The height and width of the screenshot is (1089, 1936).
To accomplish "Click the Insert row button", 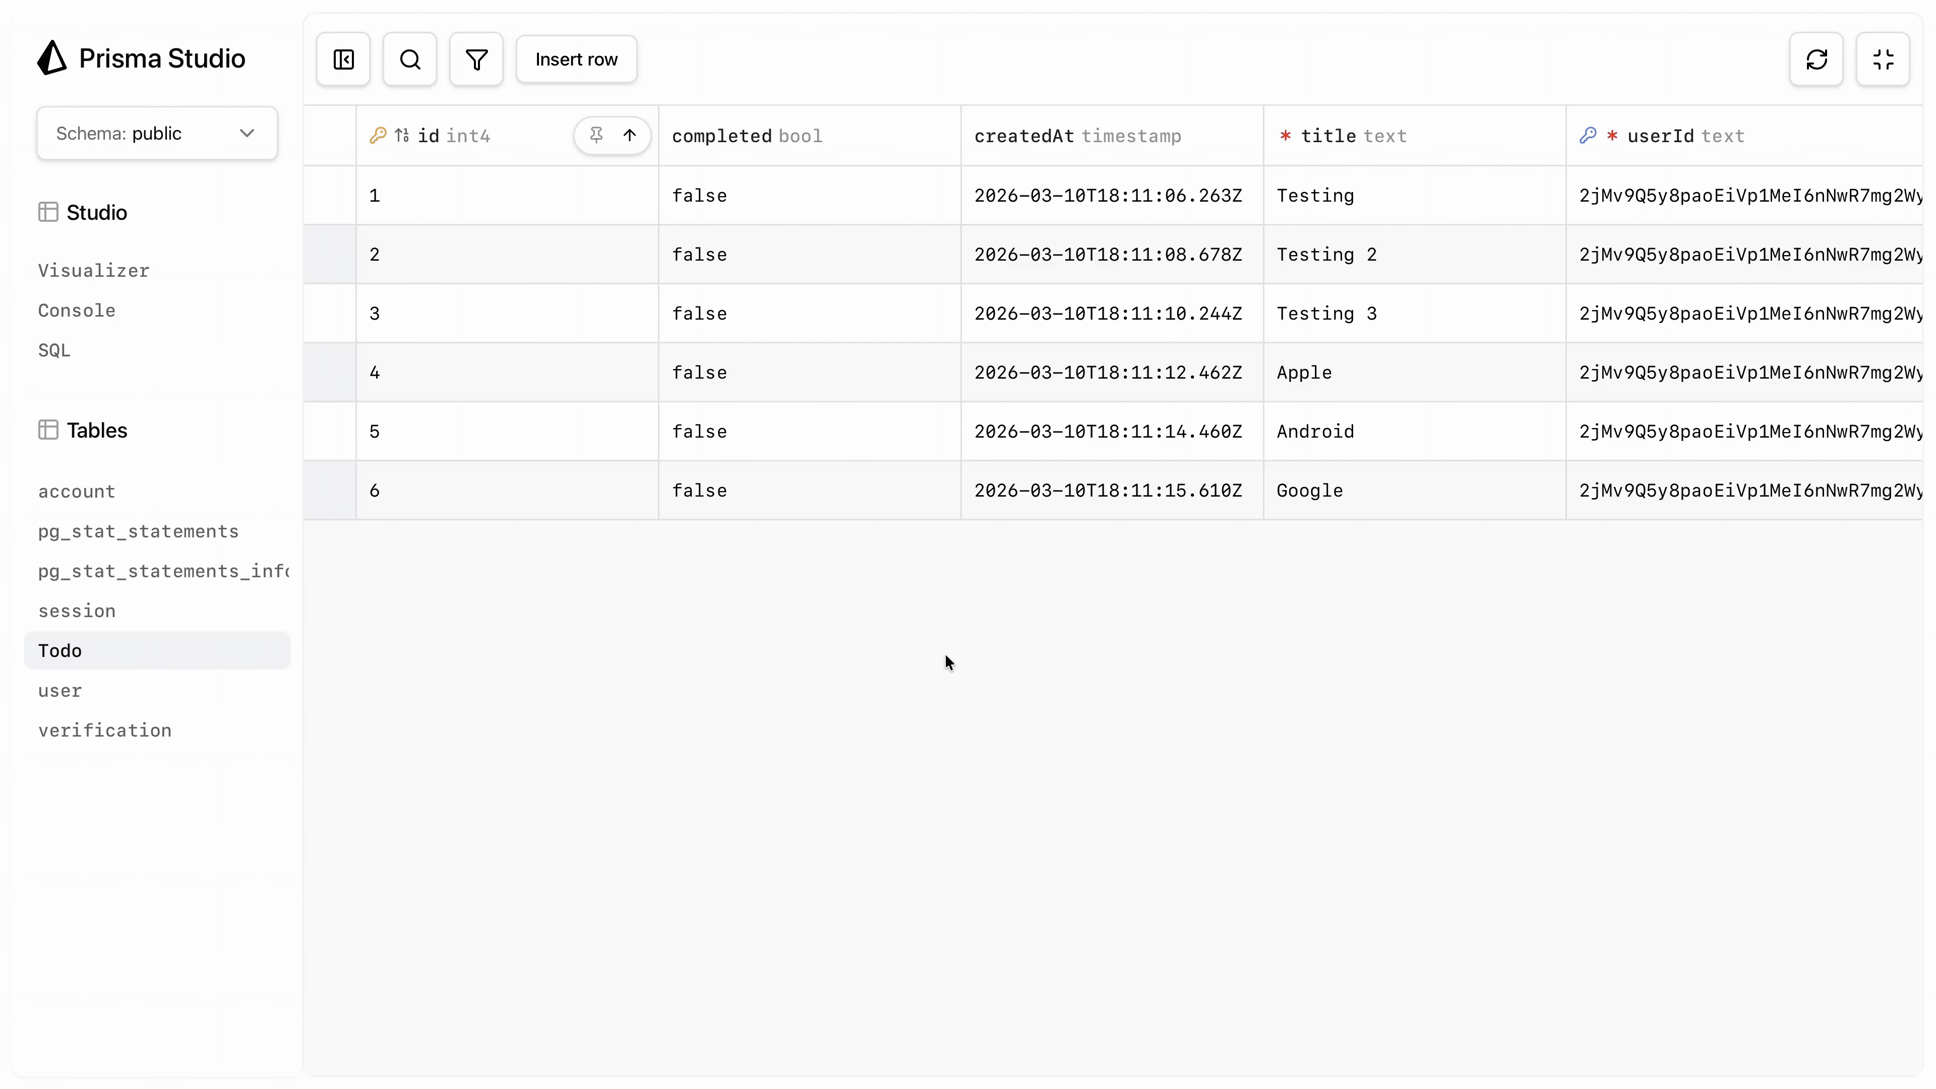I will pyautogui.click(x=576, y=58).
